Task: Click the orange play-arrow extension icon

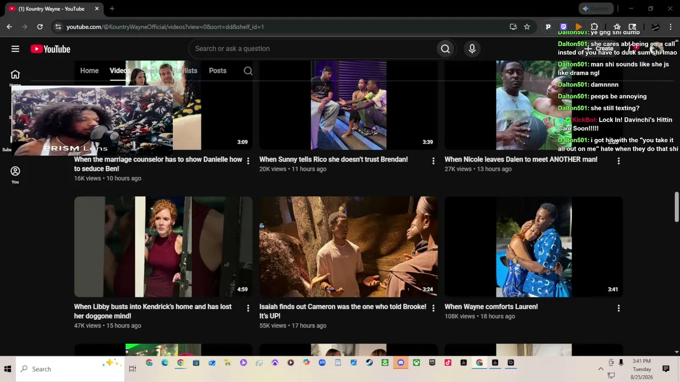Action: (579, 27)
